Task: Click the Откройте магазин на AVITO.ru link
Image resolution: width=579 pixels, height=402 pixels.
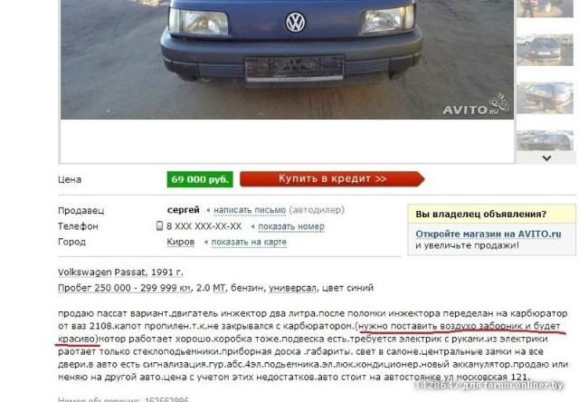Action: coord(489,234)
